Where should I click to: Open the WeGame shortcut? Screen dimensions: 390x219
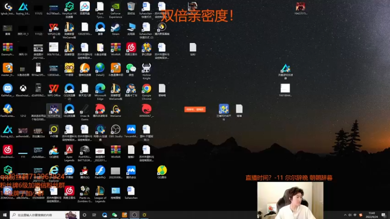(x=116, y=111)
